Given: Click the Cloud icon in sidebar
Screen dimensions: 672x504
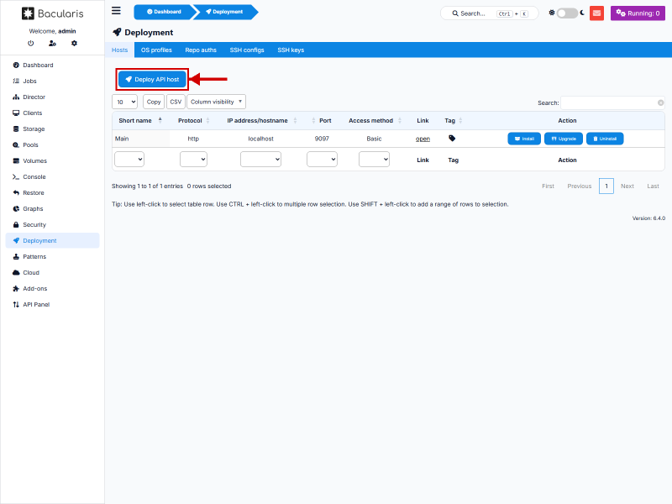Looking at the screenshot, I should (x=16, y=272).
